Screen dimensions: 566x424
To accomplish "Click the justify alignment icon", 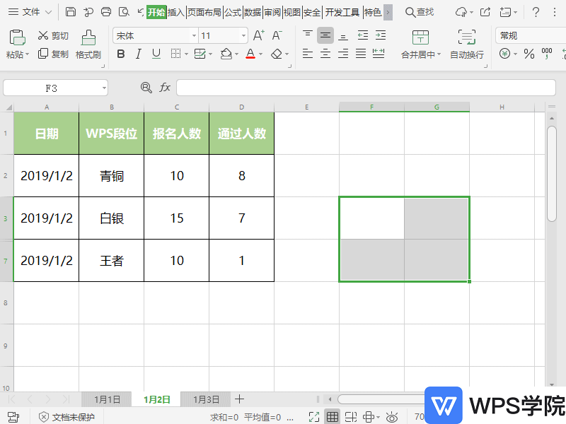I will coord(361,54).
